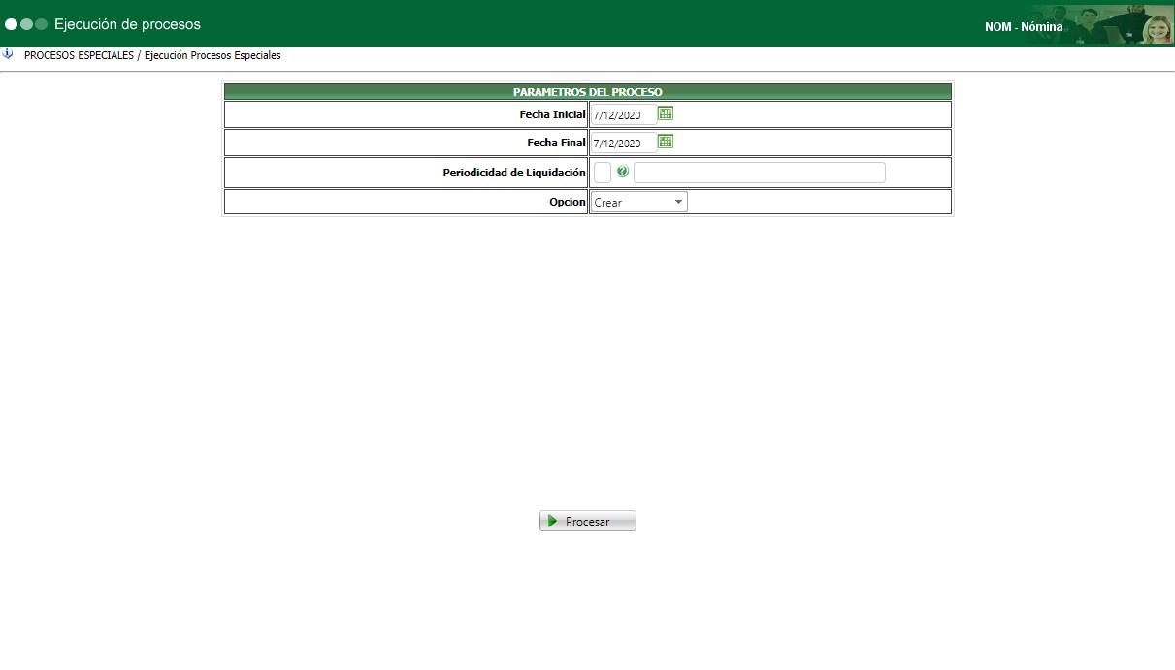The image size is (1175, 670).
Task: Click the 'Fecha Inicial' label
Action: point(552,114)
